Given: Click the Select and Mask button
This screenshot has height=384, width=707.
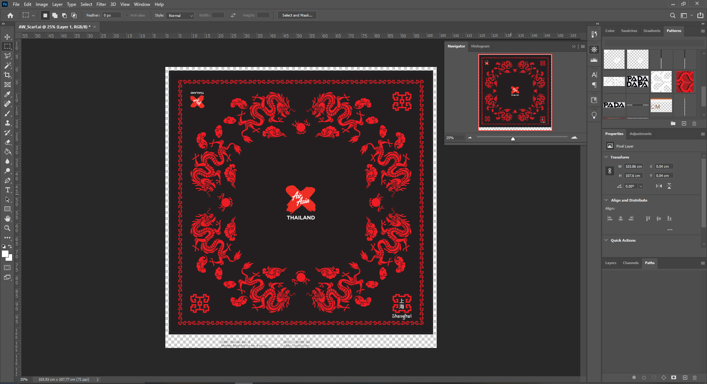Looking at the screenshot, I should (x=297, y=15).
